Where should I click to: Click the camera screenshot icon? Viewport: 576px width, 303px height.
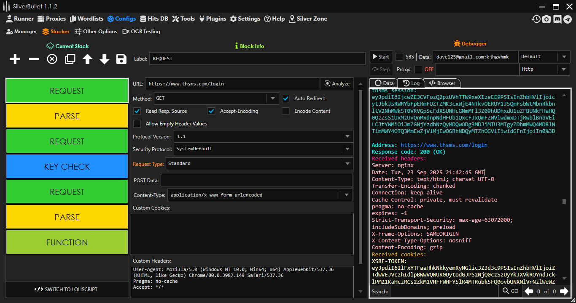(546, 19)
